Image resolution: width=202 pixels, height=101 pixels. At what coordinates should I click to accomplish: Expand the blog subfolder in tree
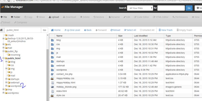6,61
